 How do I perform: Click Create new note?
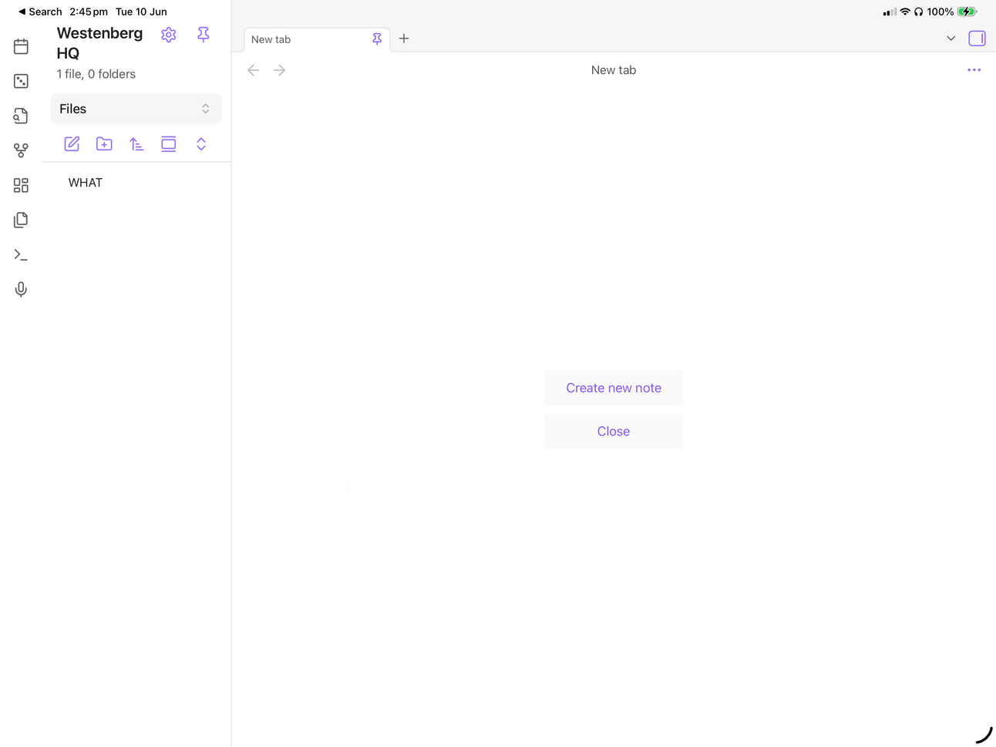click(x=614, y=388)
